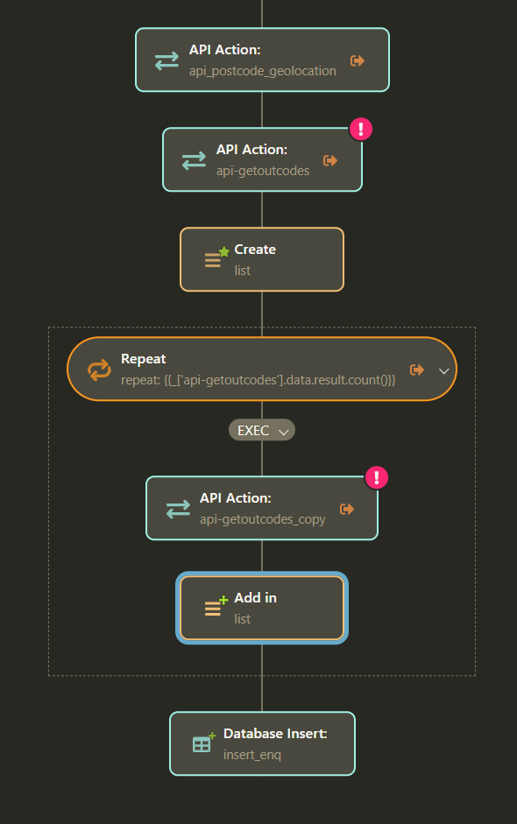Click the Repeat step output icon
This screenshot has width=517, height=824.
(x=417, y=370)
